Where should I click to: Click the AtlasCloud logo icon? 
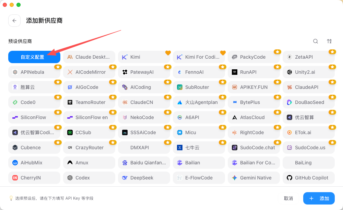pos(235,117)
